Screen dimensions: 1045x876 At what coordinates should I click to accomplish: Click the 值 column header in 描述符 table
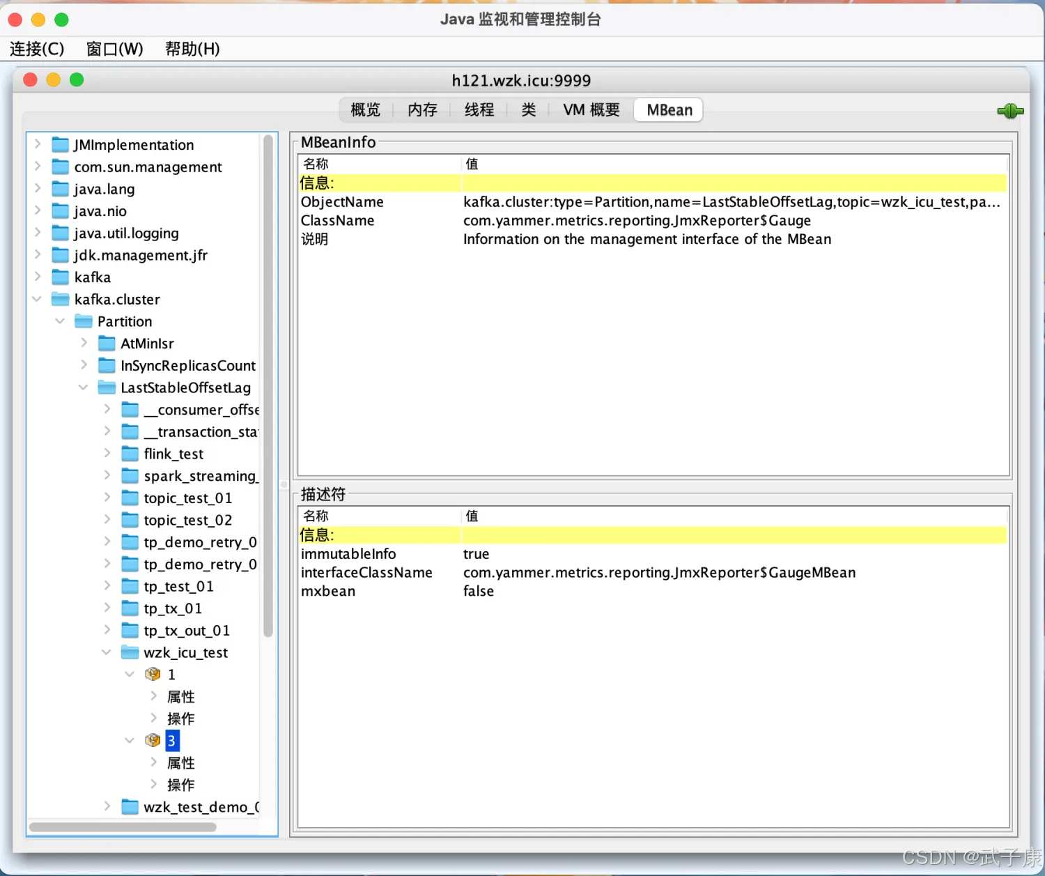(734, 516)
